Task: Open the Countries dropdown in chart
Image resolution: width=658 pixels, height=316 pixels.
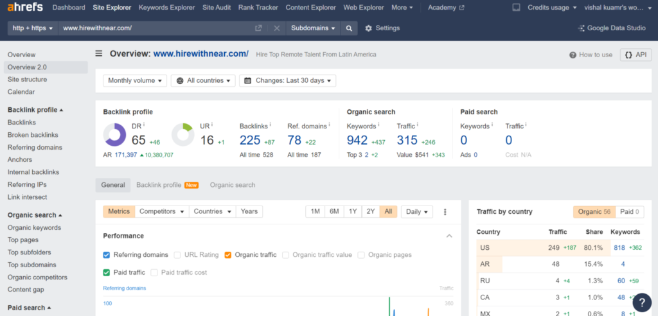Action: coord(212,211)
